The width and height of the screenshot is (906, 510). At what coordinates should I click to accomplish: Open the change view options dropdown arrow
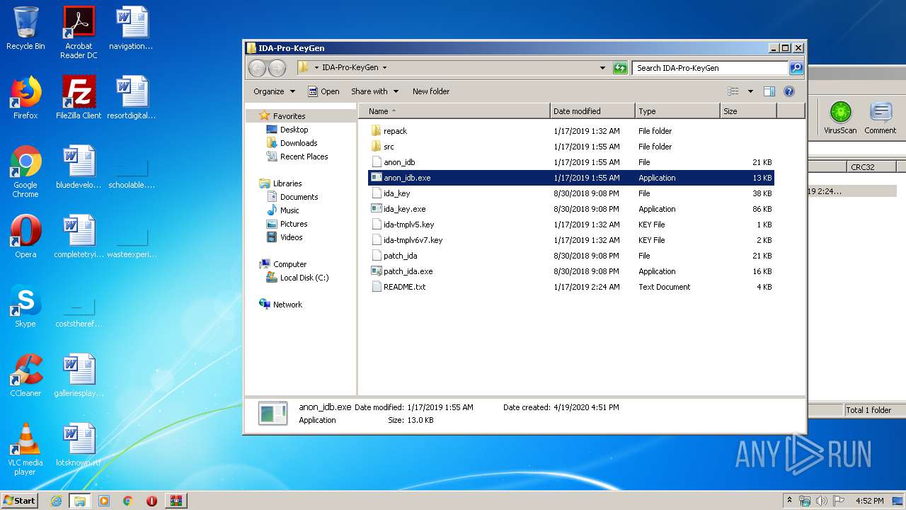(750, 91)
